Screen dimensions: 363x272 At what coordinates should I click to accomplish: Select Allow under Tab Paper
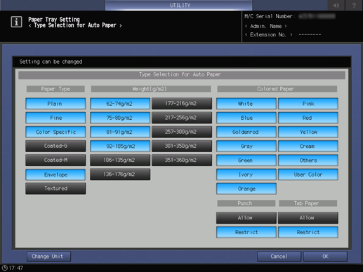coord(308,218)
